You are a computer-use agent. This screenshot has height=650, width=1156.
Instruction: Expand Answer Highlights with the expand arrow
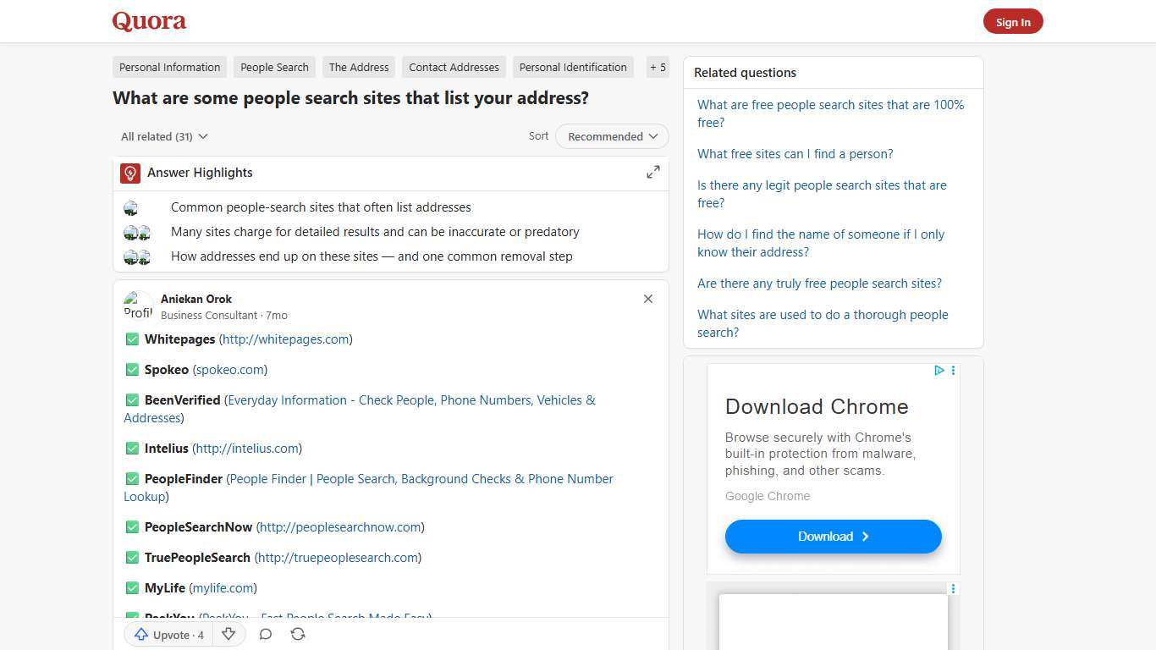coord(652,172)
